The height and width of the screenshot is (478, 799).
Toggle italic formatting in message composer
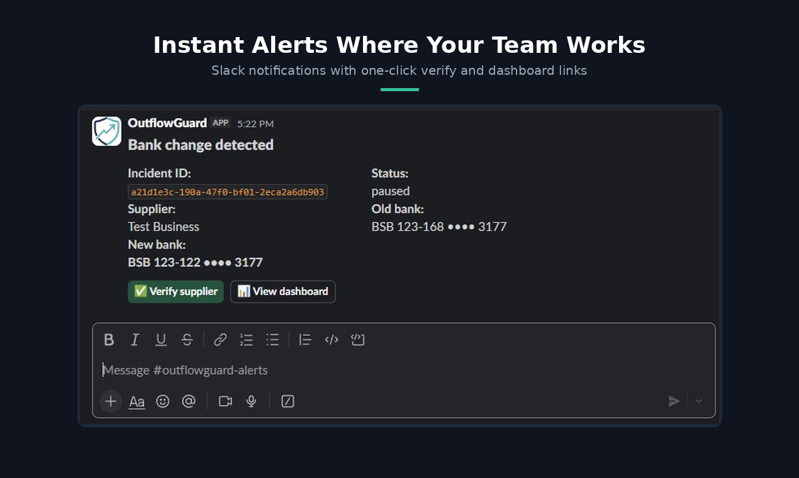coord(135,340)
